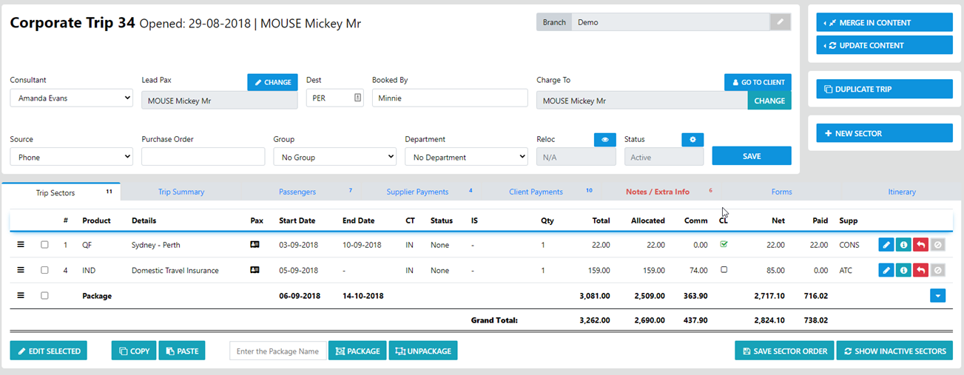
Task: Open the Consultant dropdown
Action: pyautogui.click(x=71, y=98)
